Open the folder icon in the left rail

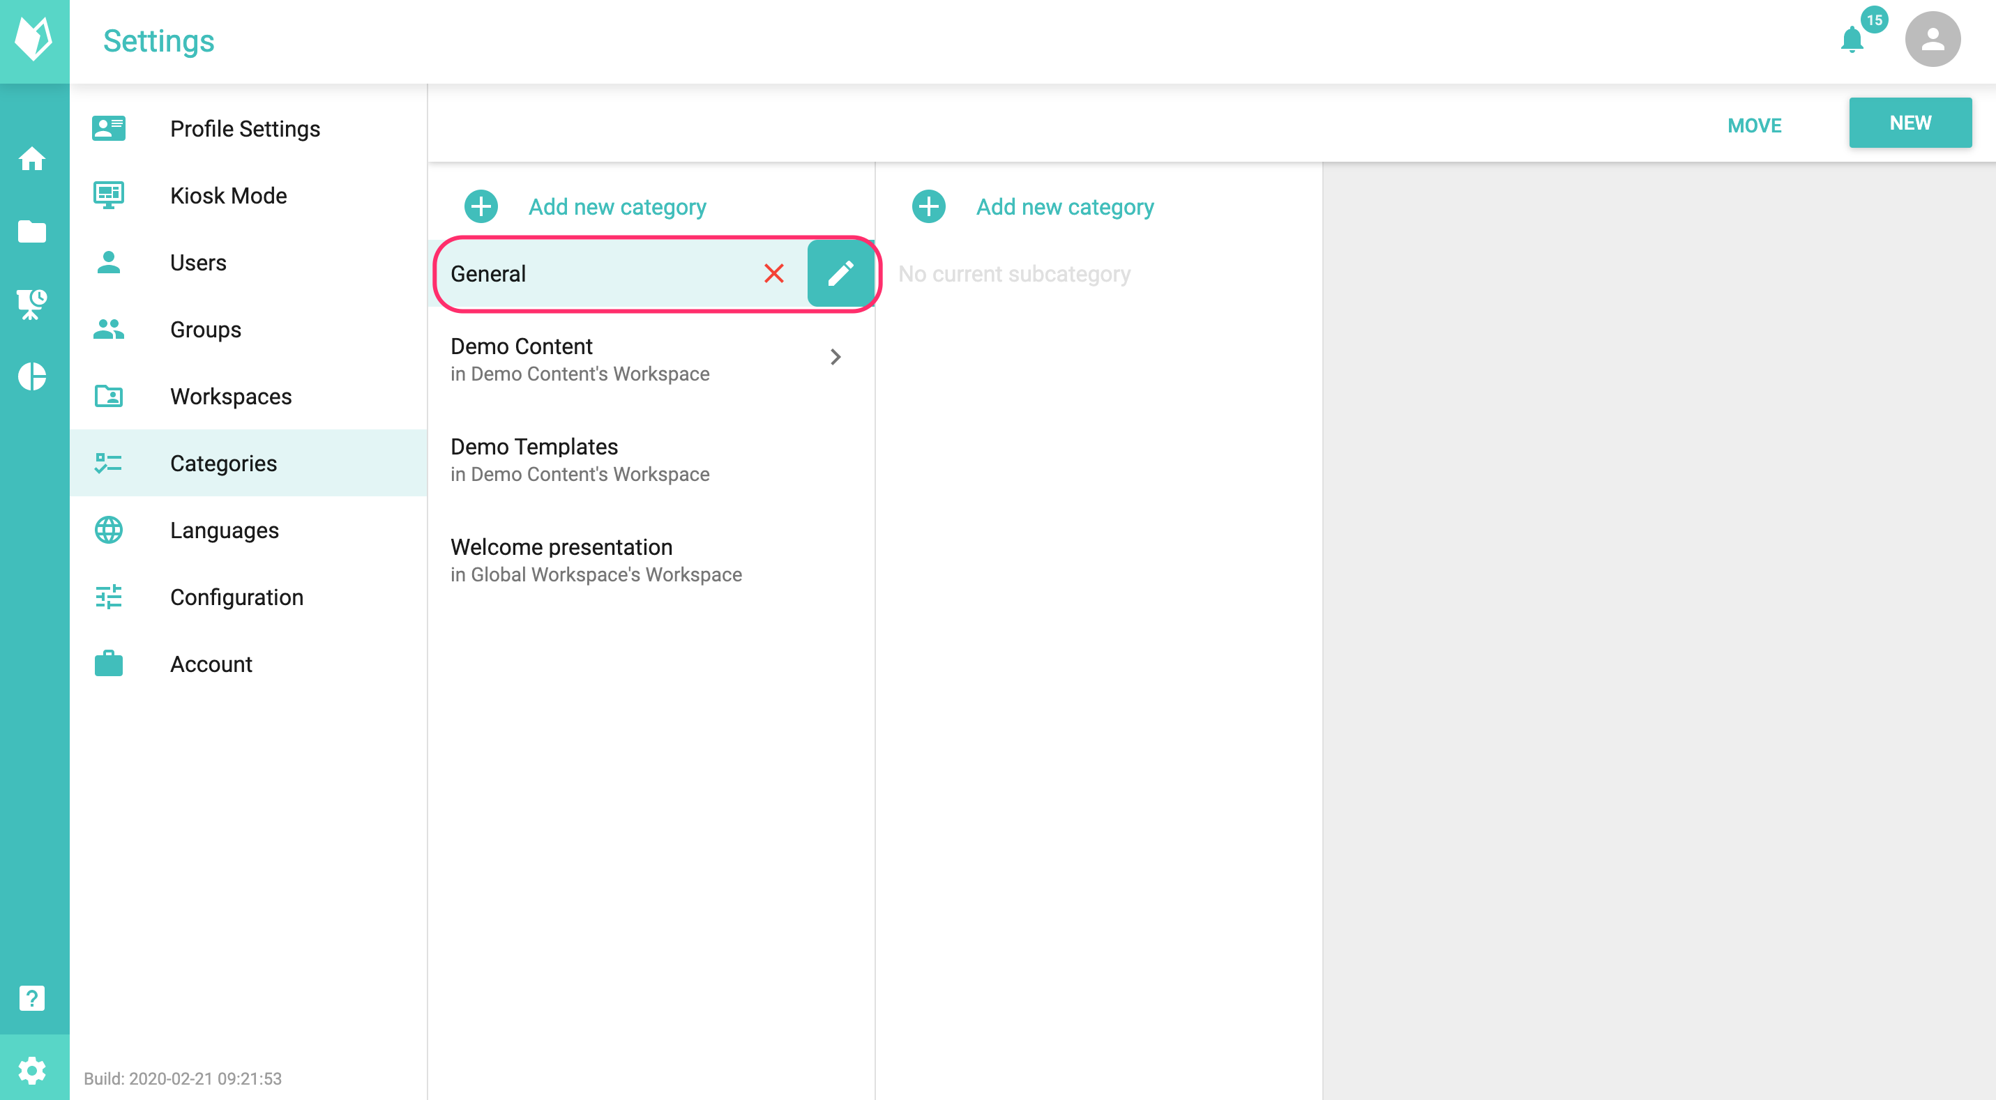coord(32,231)
